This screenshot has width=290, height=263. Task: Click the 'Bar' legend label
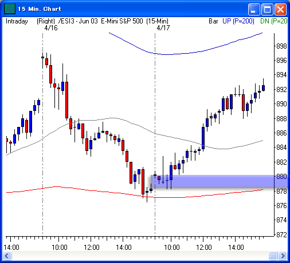coord(213,21)
